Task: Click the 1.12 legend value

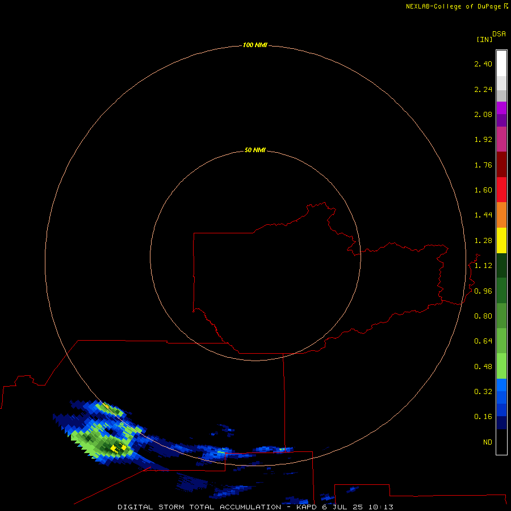Action: 483,266
